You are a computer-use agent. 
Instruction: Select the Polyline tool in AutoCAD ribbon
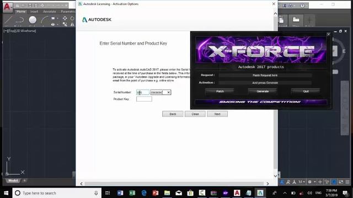tap(20, 20)
